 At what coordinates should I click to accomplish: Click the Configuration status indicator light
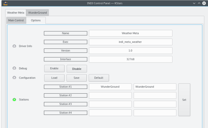(14, 78)
